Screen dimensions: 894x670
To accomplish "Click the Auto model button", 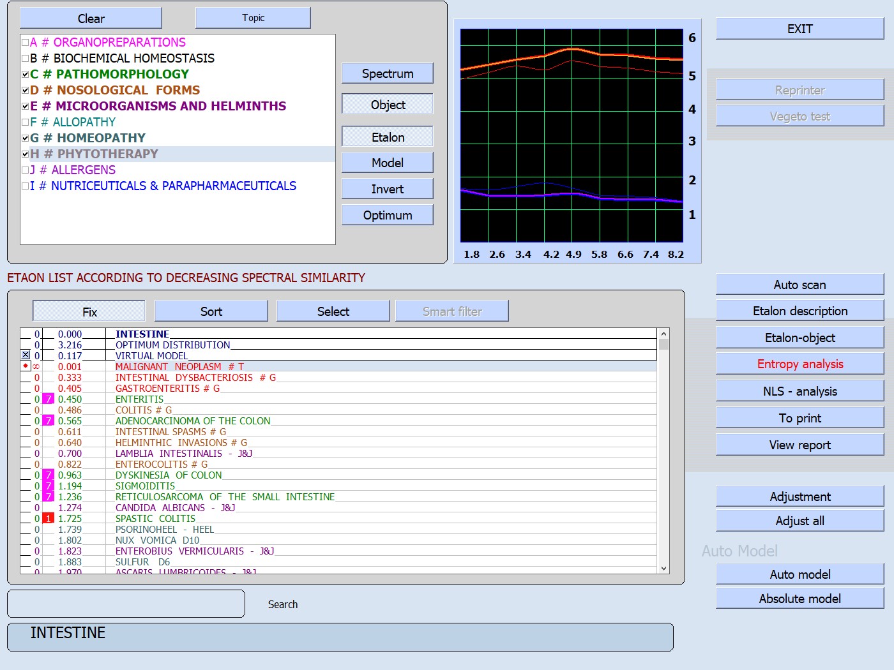I will 799,574.
